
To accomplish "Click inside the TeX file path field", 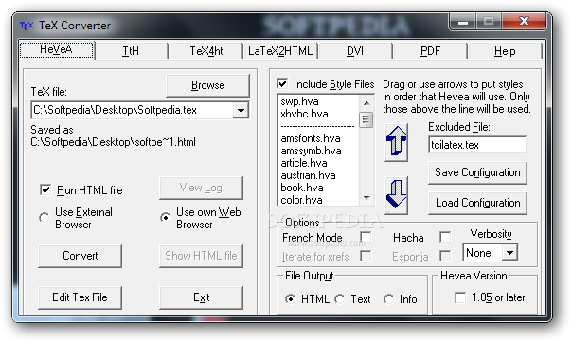I will [132, 110].
